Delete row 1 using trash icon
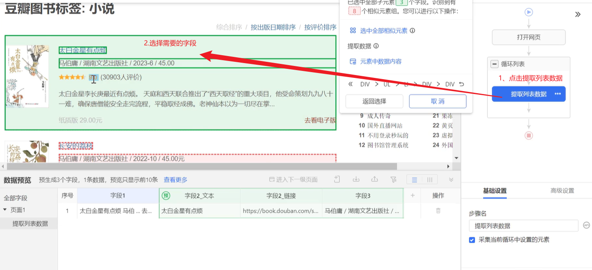The image size is (592, 270). pyautogui.click(x=438, y=211)
